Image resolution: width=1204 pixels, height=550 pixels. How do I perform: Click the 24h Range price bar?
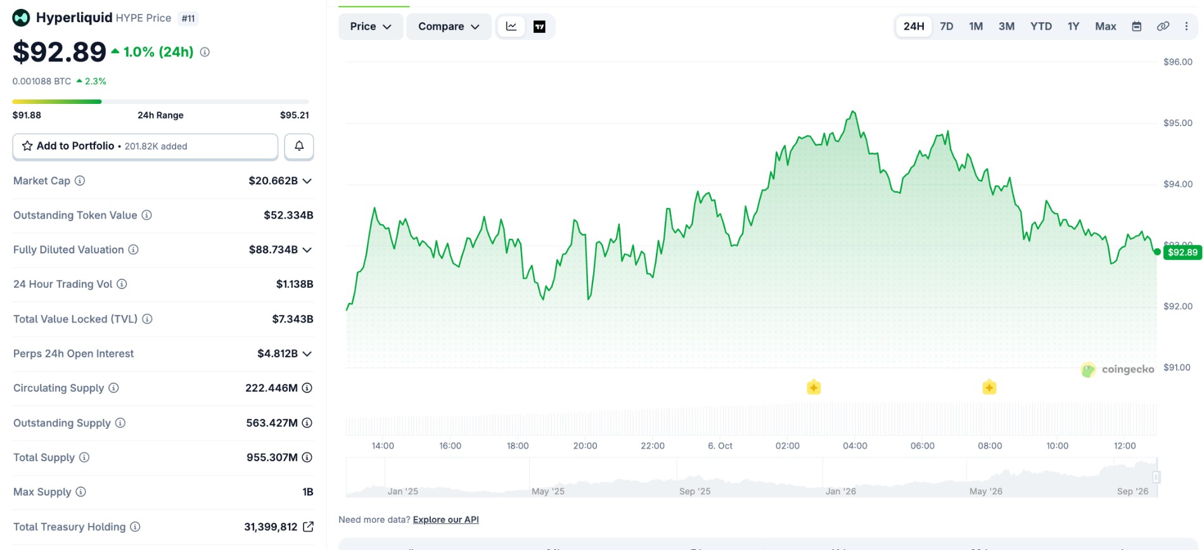[x=161, y=101]
